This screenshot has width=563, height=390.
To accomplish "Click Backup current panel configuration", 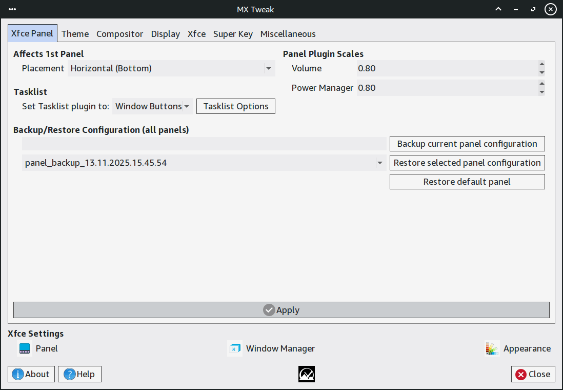I will pos(467,144).
